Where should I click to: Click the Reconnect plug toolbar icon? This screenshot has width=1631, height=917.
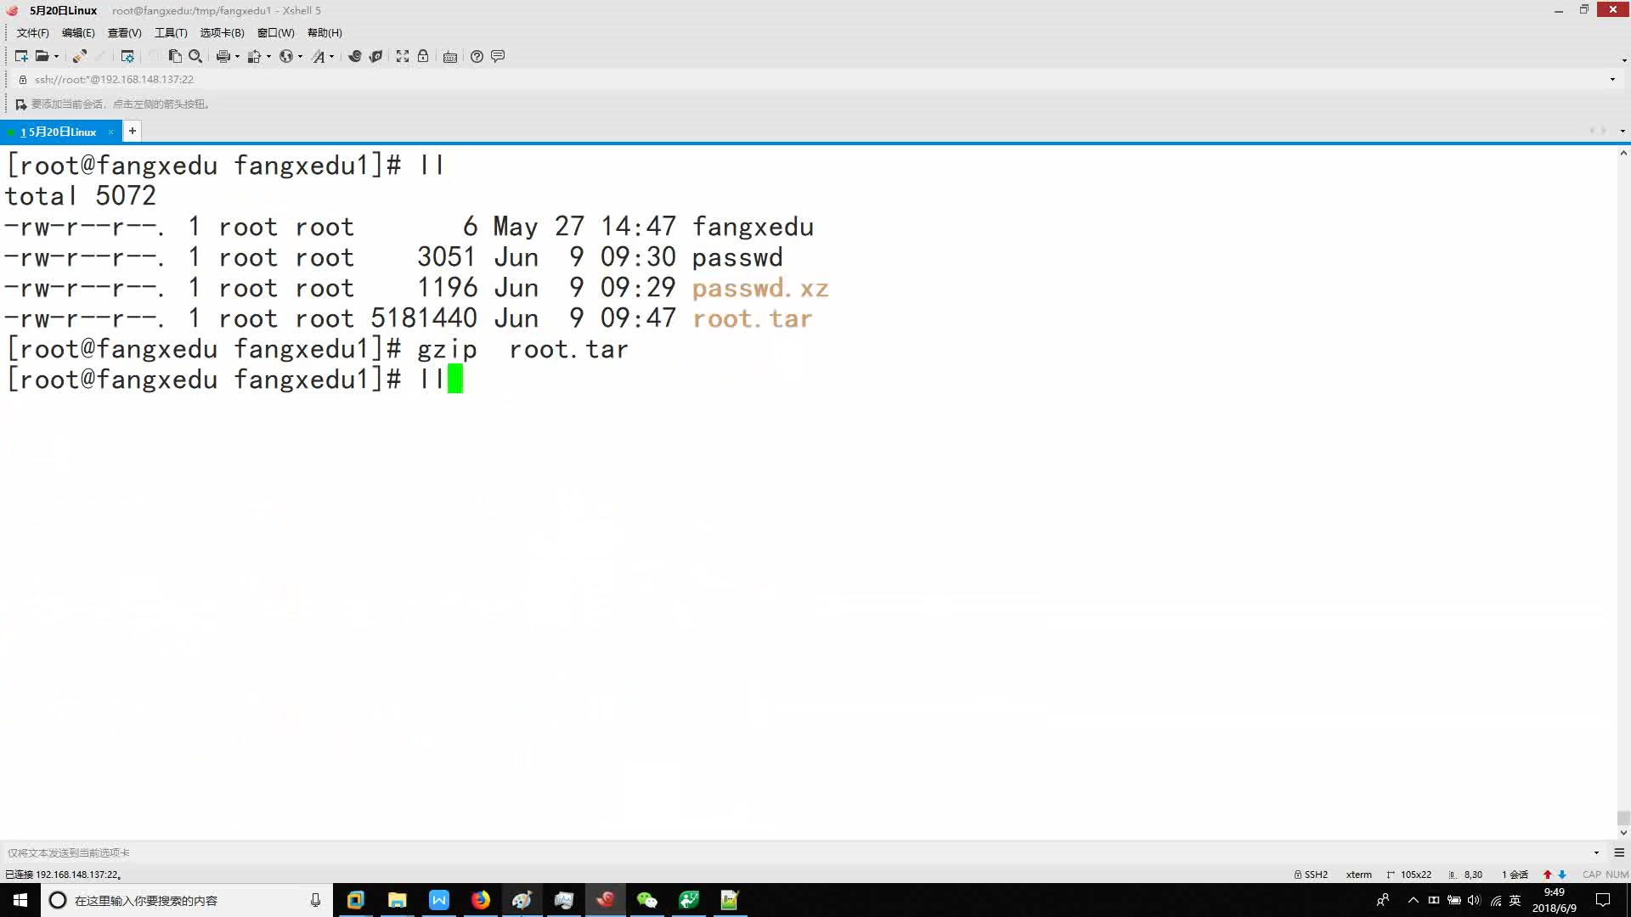(x=79, y=56)
